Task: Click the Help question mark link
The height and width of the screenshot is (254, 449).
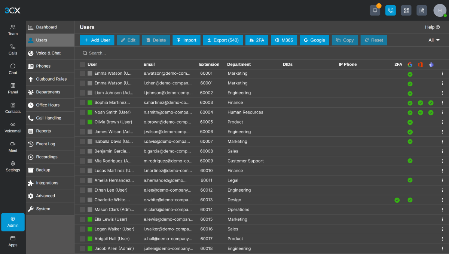Action: coord(432,27)
